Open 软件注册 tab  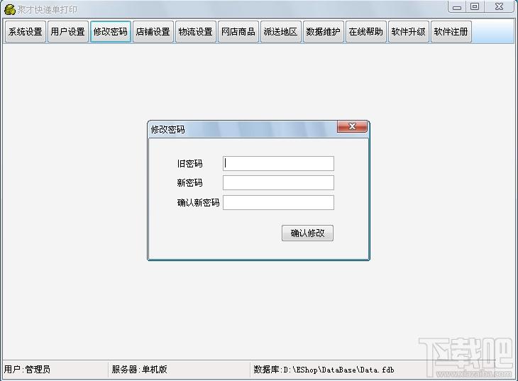click(x=451, y=32)
